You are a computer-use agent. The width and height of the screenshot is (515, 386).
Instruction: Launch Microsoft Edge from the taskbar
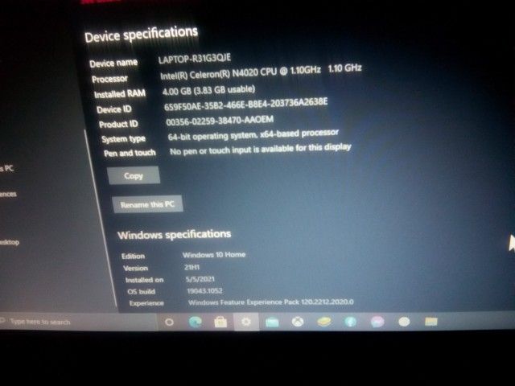[x=196, y=322]
